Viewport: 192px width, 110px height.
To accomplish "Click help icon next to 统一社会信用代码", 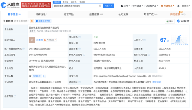I will (23, 49).
